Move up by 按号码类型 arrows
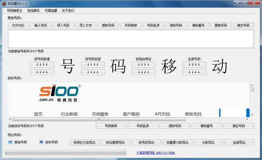The width and height of the screenshot is (262, 160). pyautogui.click(x=93, y=65)
